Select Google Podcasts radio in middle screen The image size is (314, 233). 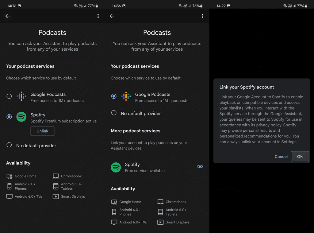pos(114,96)
